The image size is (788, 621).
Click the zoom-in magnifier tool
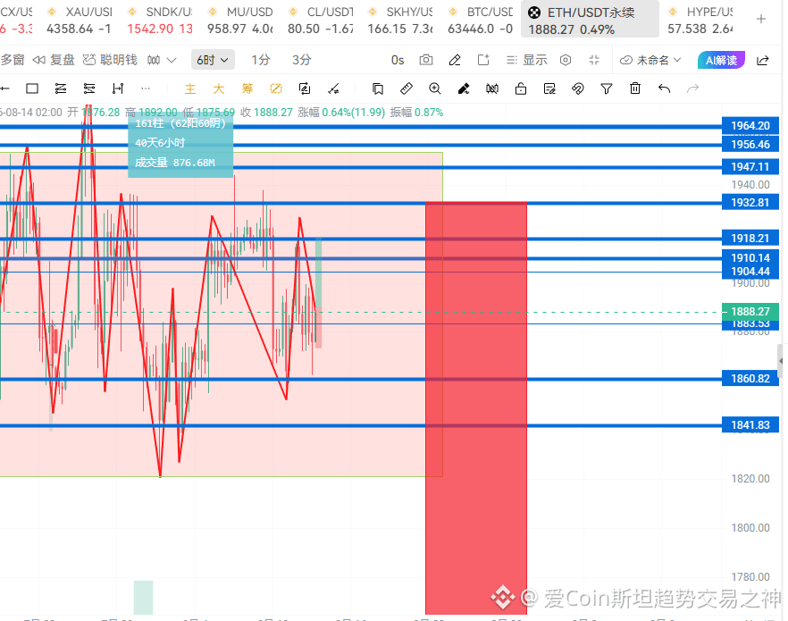click(435, 89)
